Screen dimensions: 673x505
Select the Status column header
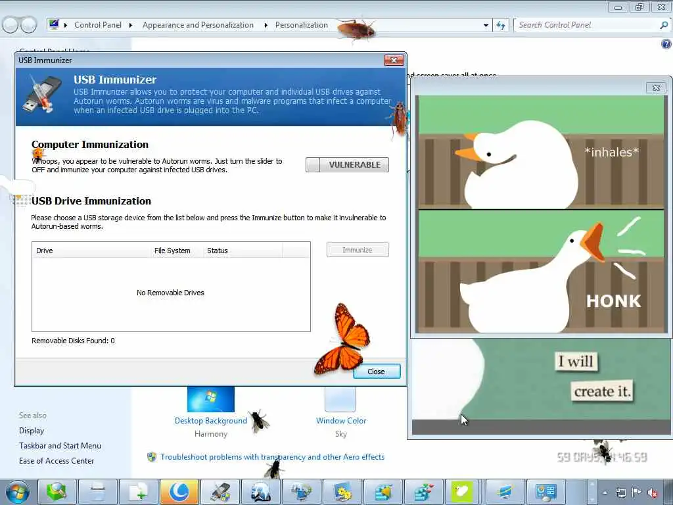click(243, 251)
